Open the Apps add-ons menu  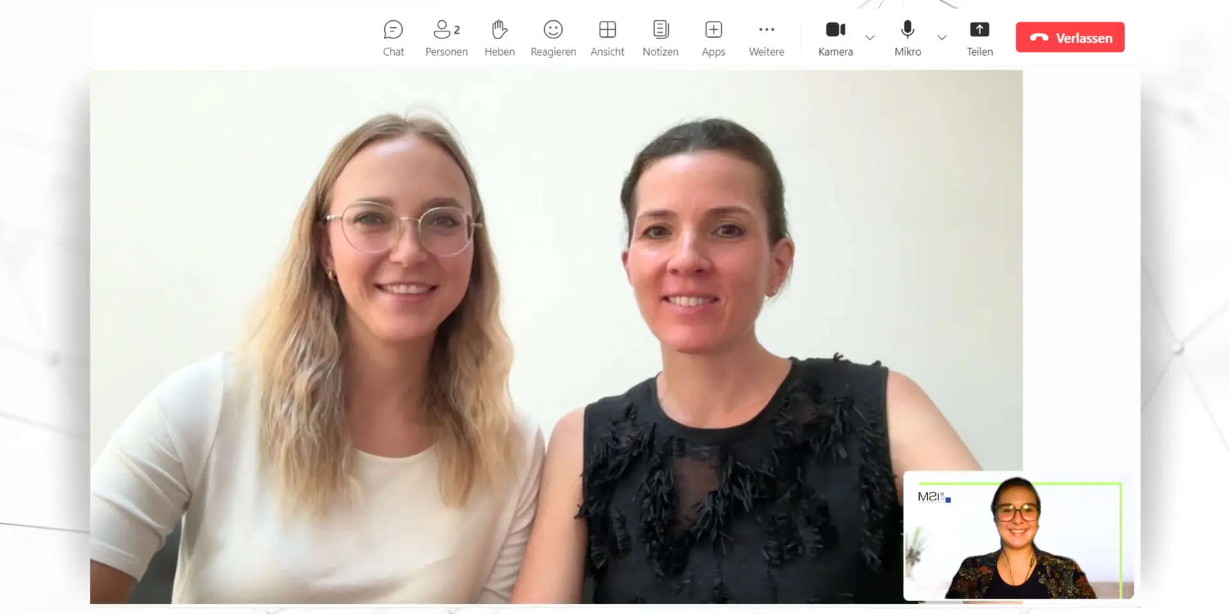point(713,38)
